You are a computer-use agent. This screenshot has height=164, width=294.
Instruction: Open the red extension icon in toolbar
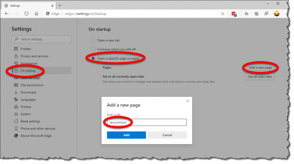click(234, 14)
